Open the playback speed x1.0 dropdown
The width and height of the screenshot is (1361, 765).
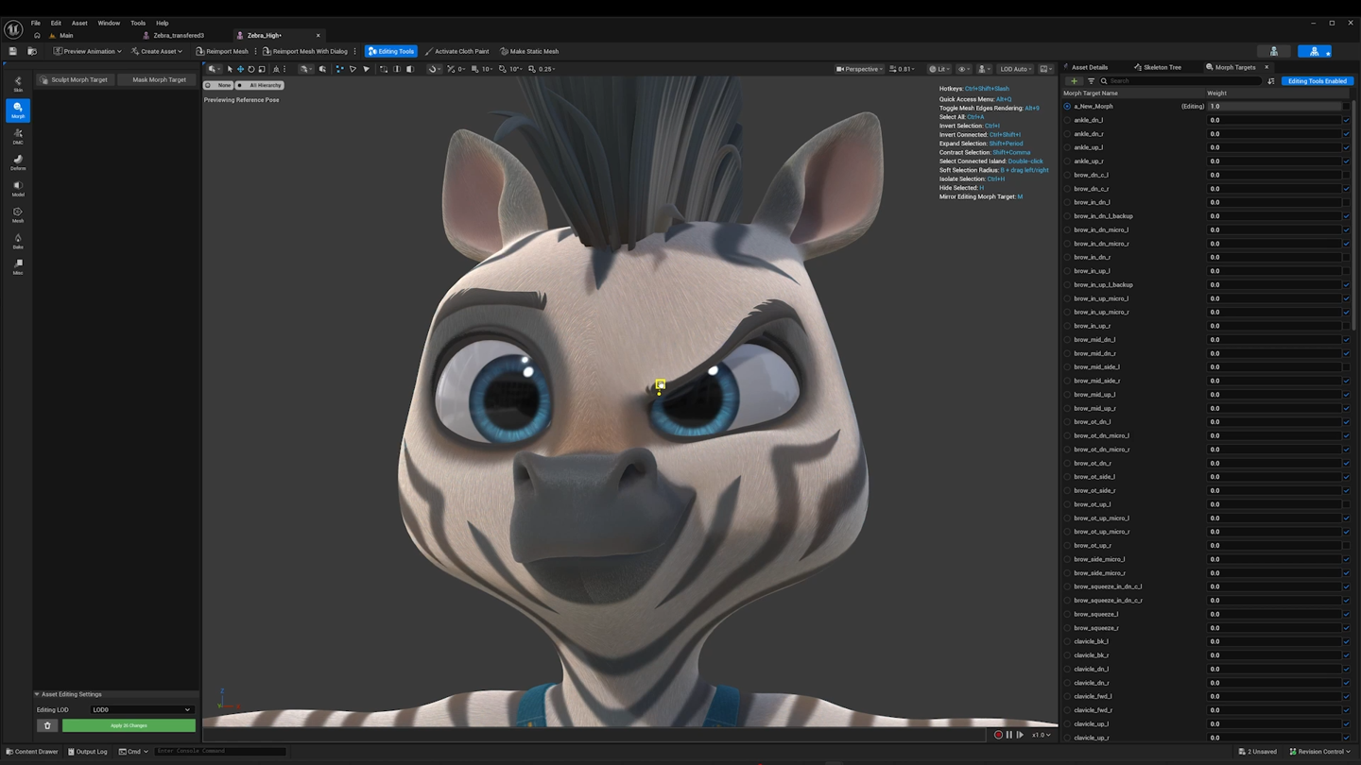1041,735
